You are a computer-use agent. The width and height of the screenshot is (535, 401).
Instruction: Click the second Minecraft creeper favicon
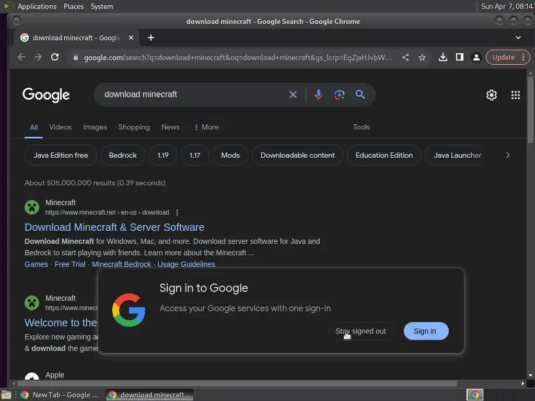[32, 302]
